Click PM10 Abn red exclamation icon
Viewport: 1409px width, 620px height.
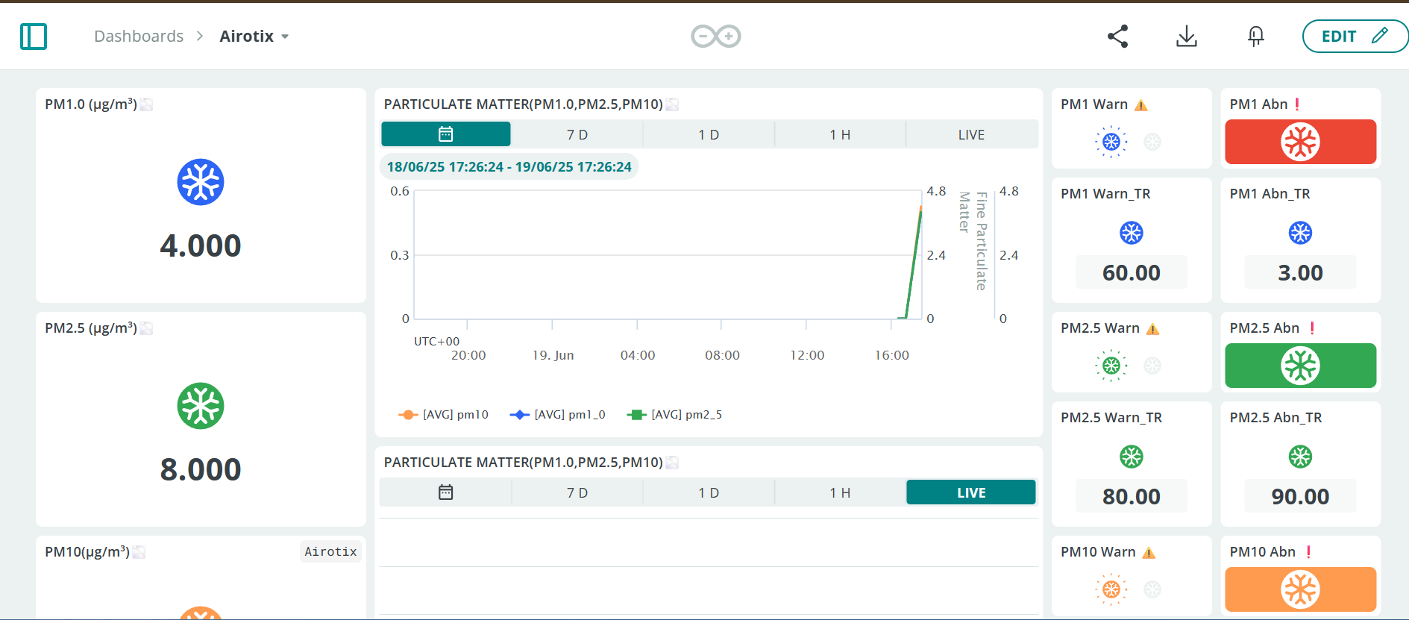pyautogui.click(x=1308, y=552)
